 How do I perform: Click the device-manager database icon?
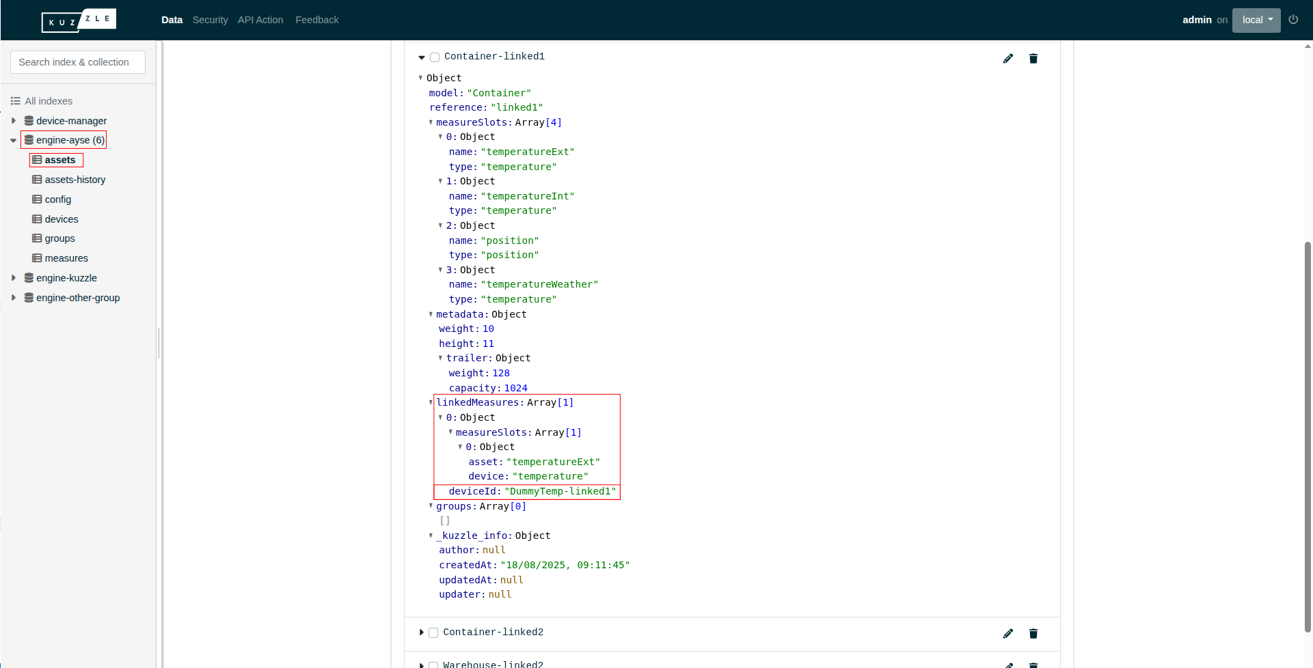[29, 121]
